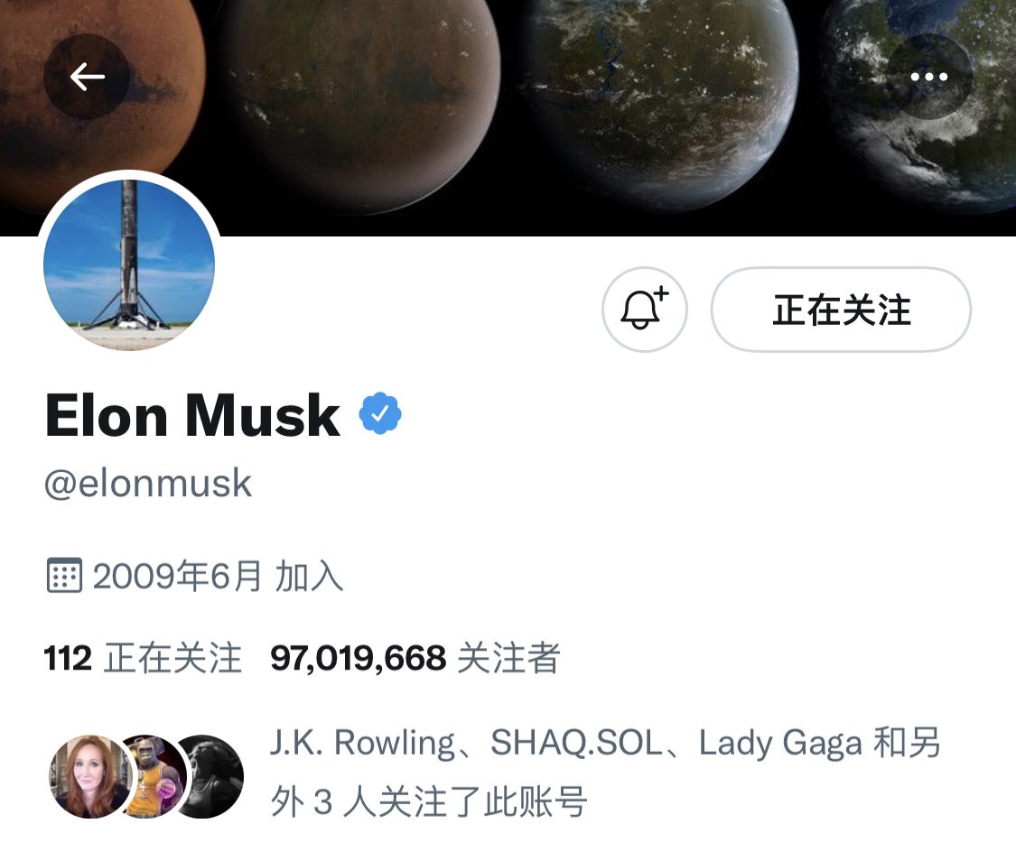
Task: Open the 97,019,668 关注者 followers list
Action: point(415,658)
